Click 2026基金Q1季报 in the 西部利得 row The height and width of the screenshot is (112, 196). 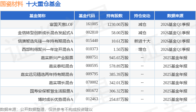pos(175,49)
